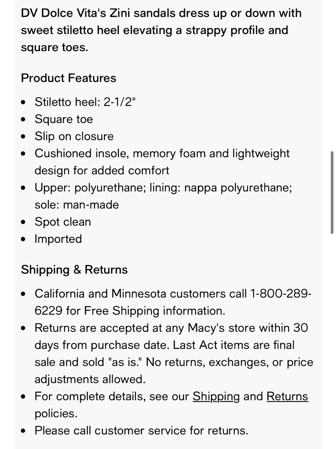Click the DV Dolce Vita's Zini description
Screen dimensions: 336x449
(161, 30)
